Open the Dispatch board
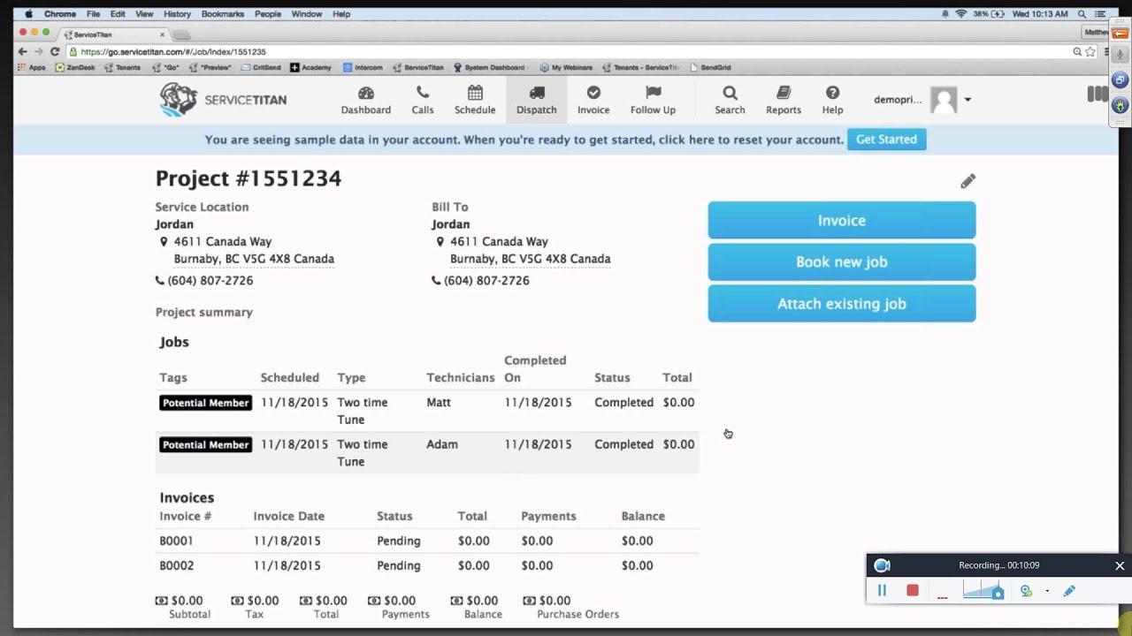 537,100
